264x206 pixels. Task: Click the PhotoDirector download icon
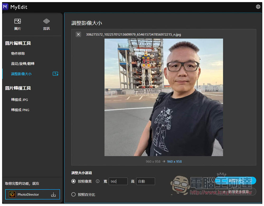(x=53, y=195)
